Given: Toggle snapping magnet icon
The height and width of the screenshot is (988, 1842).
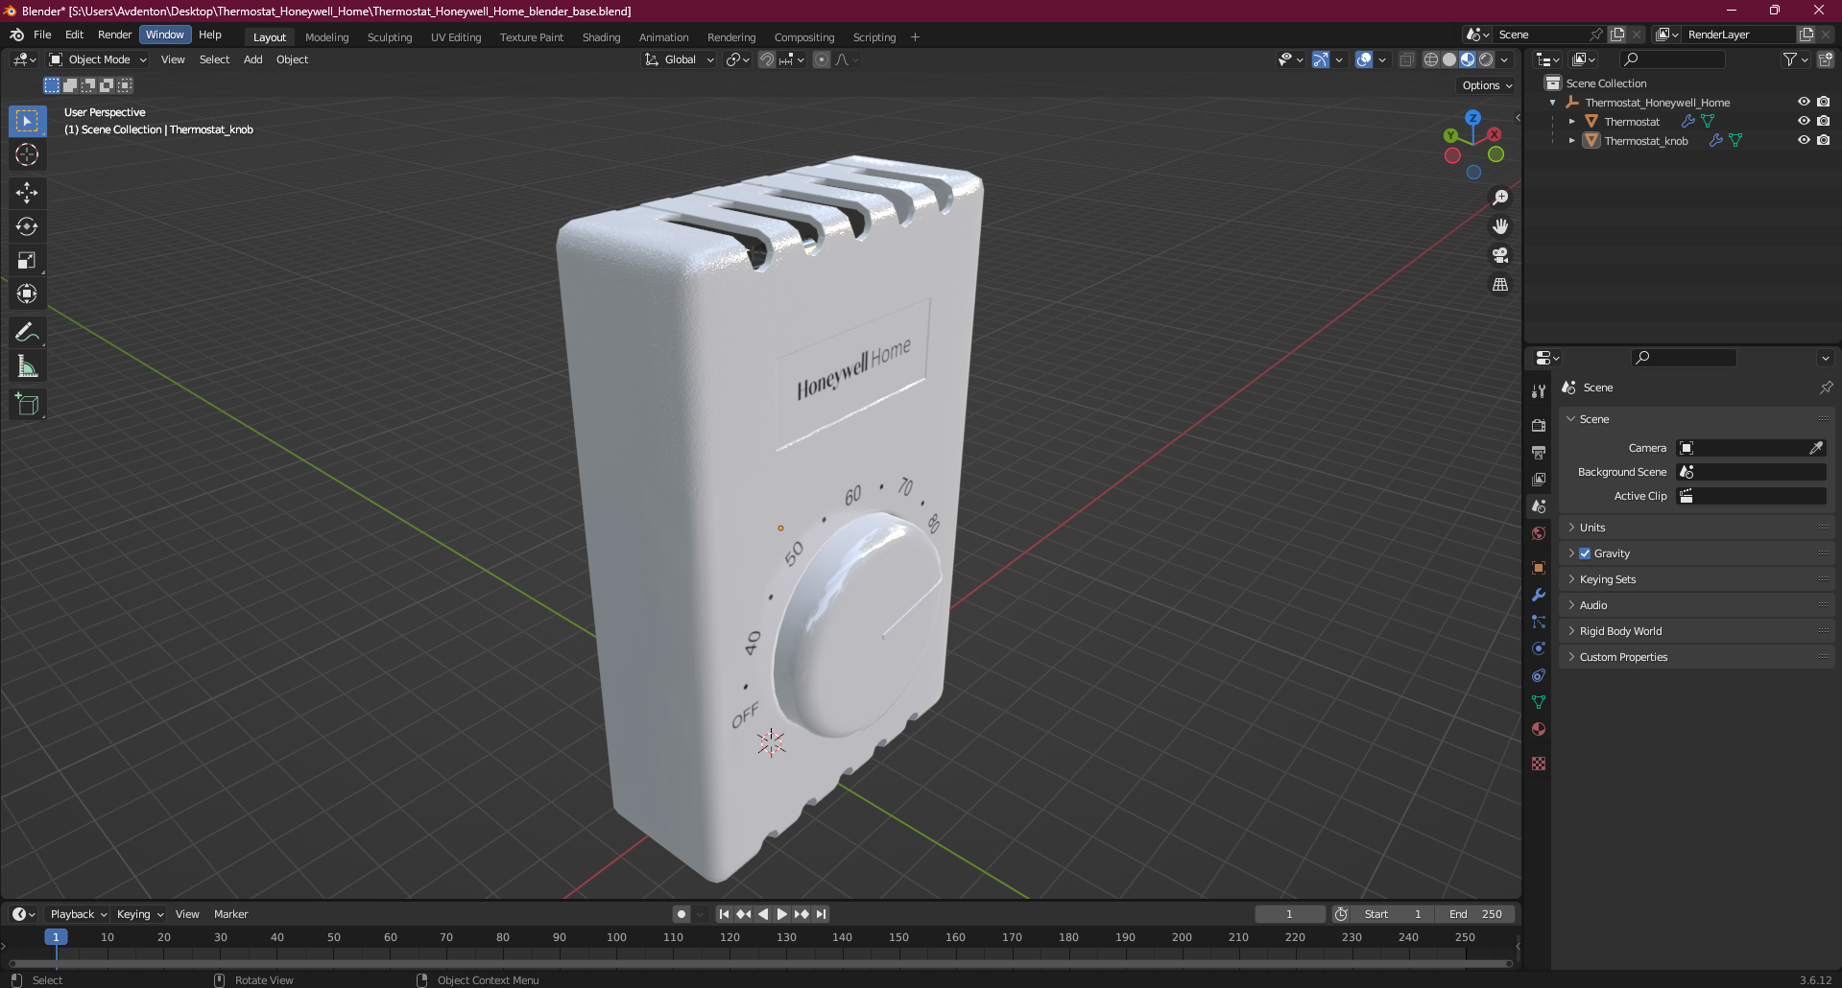Looking at the screenshot, I should 766,59.
